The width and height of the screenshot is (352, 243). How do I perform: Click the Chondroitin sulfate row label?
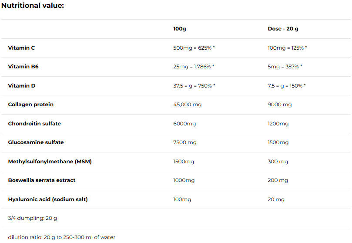(x=34, y=124)
